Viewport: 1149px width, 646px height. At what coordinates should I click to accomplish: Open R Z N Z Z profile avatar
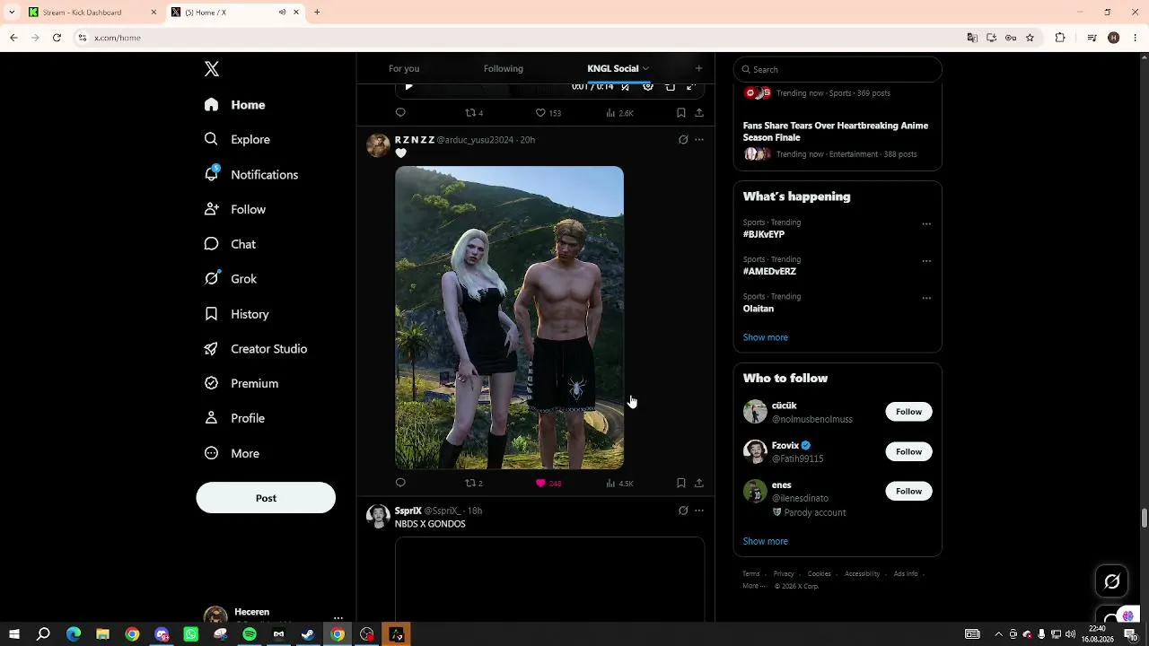[x=378, y=145]
